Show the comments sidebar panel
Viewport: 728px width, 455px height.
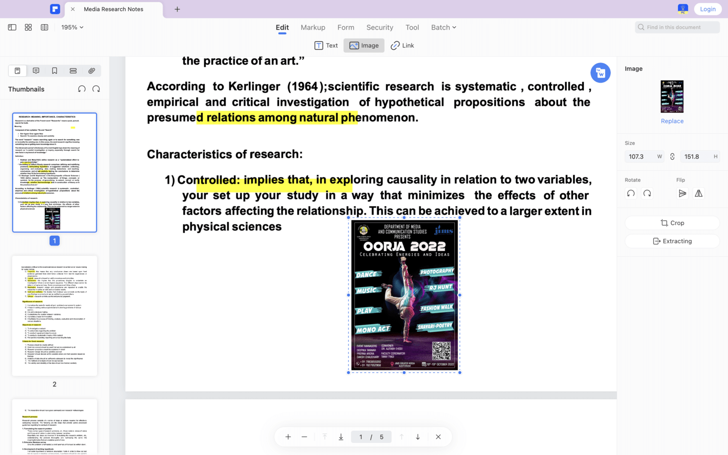[36, 71]
